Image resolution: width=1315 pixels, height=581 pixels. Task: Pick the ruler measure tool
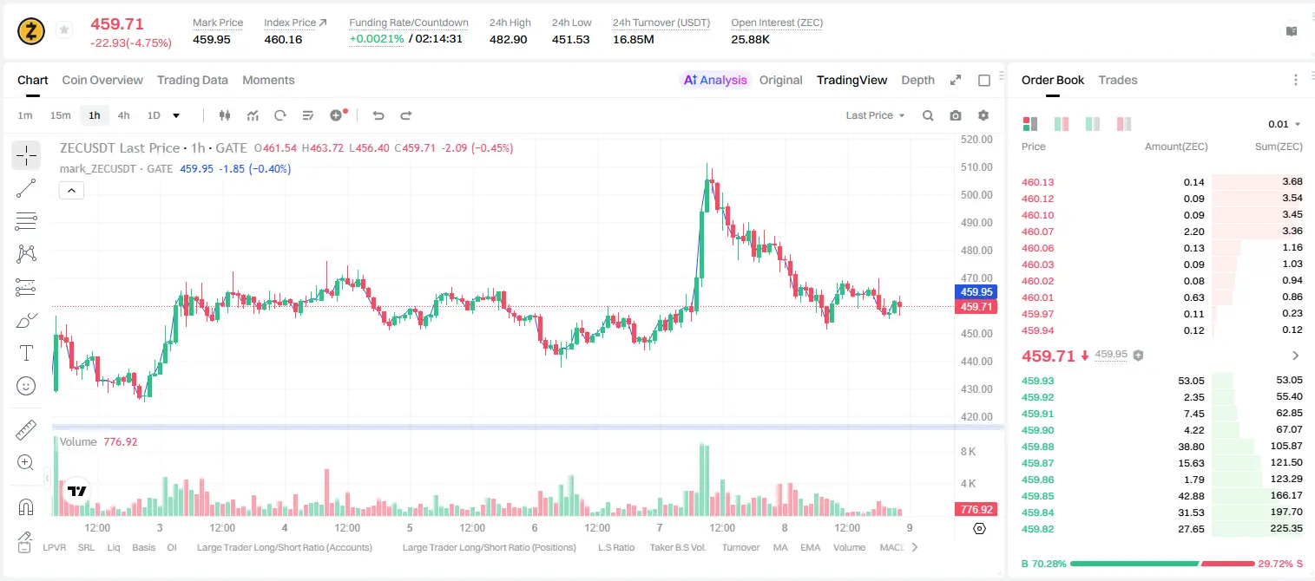point(26,429)
